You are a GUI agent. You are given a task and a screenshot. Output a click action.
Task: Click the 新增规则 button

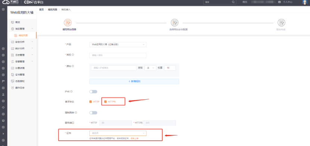[134, 81]
